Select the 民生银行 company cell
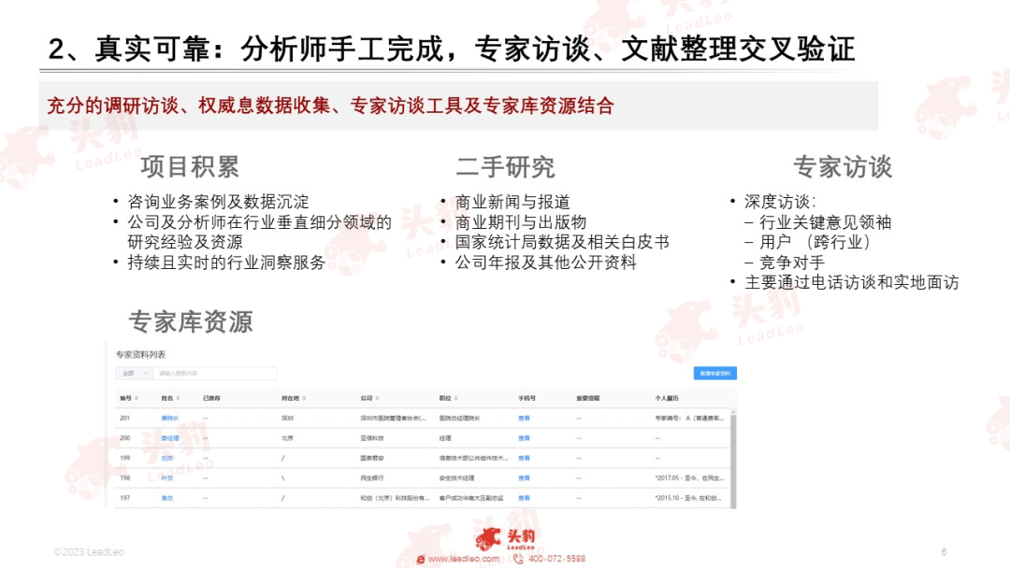The height and width of the screenshot is (568, 1010). tap(371, 478)
